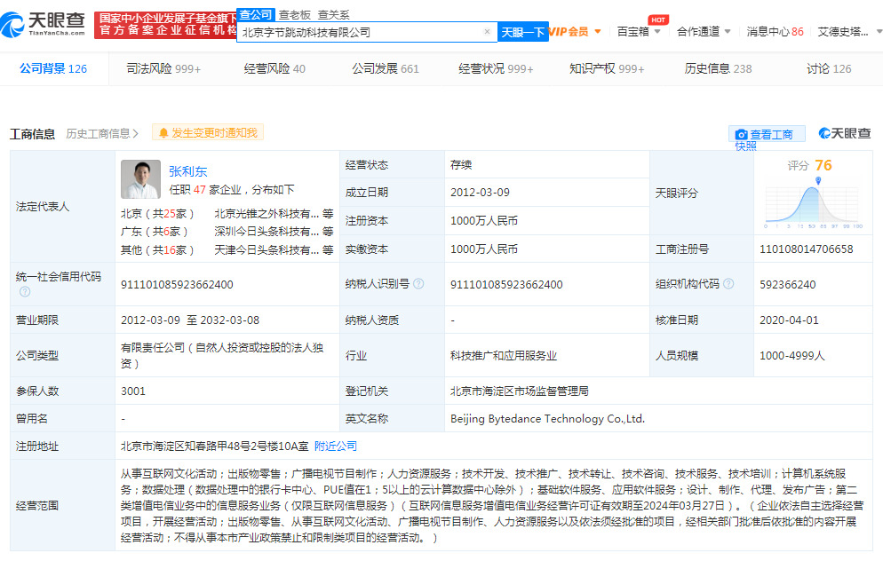This screenshot has width=883, height=561.
Task: Click the 发生变更时通知我 button
Action: (208, 133)
